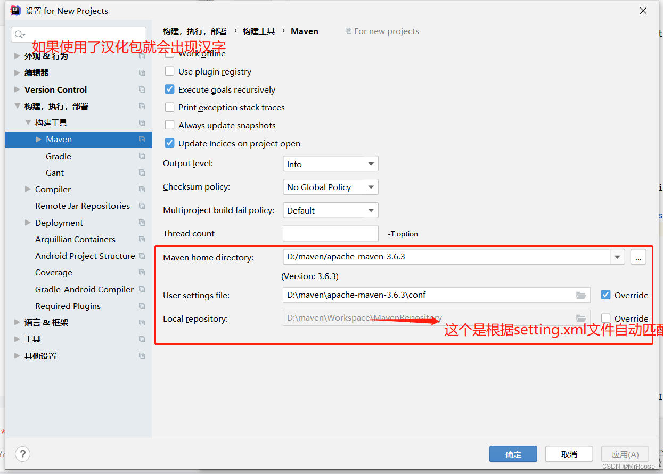Open Multiproject build fail policy dropdown
Viewport: 663px width, 474px height.
tap(330, 210)
